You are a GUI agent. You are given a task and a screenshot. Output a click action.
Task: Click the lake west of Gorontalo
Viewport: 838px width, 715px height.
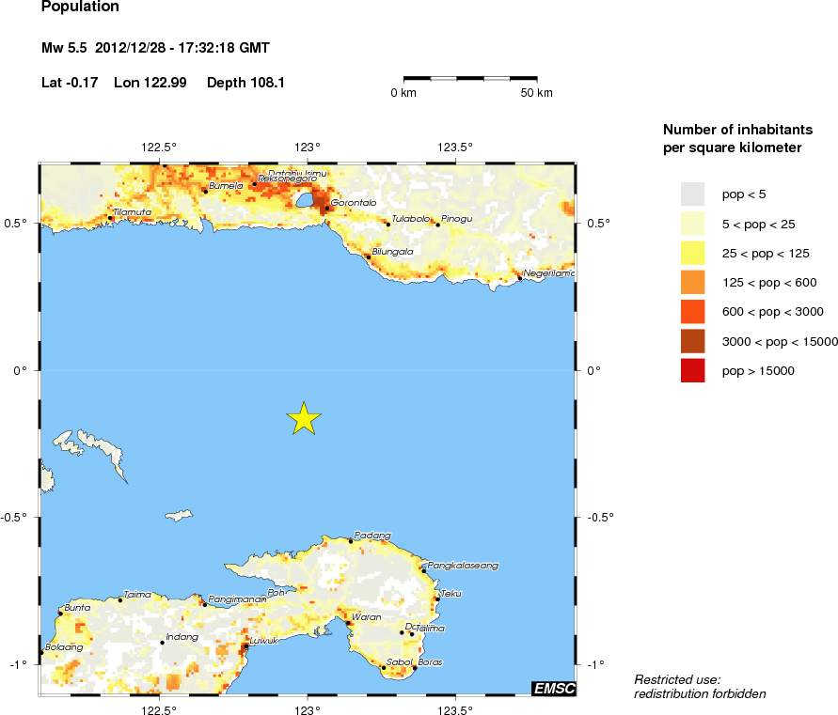305,201
